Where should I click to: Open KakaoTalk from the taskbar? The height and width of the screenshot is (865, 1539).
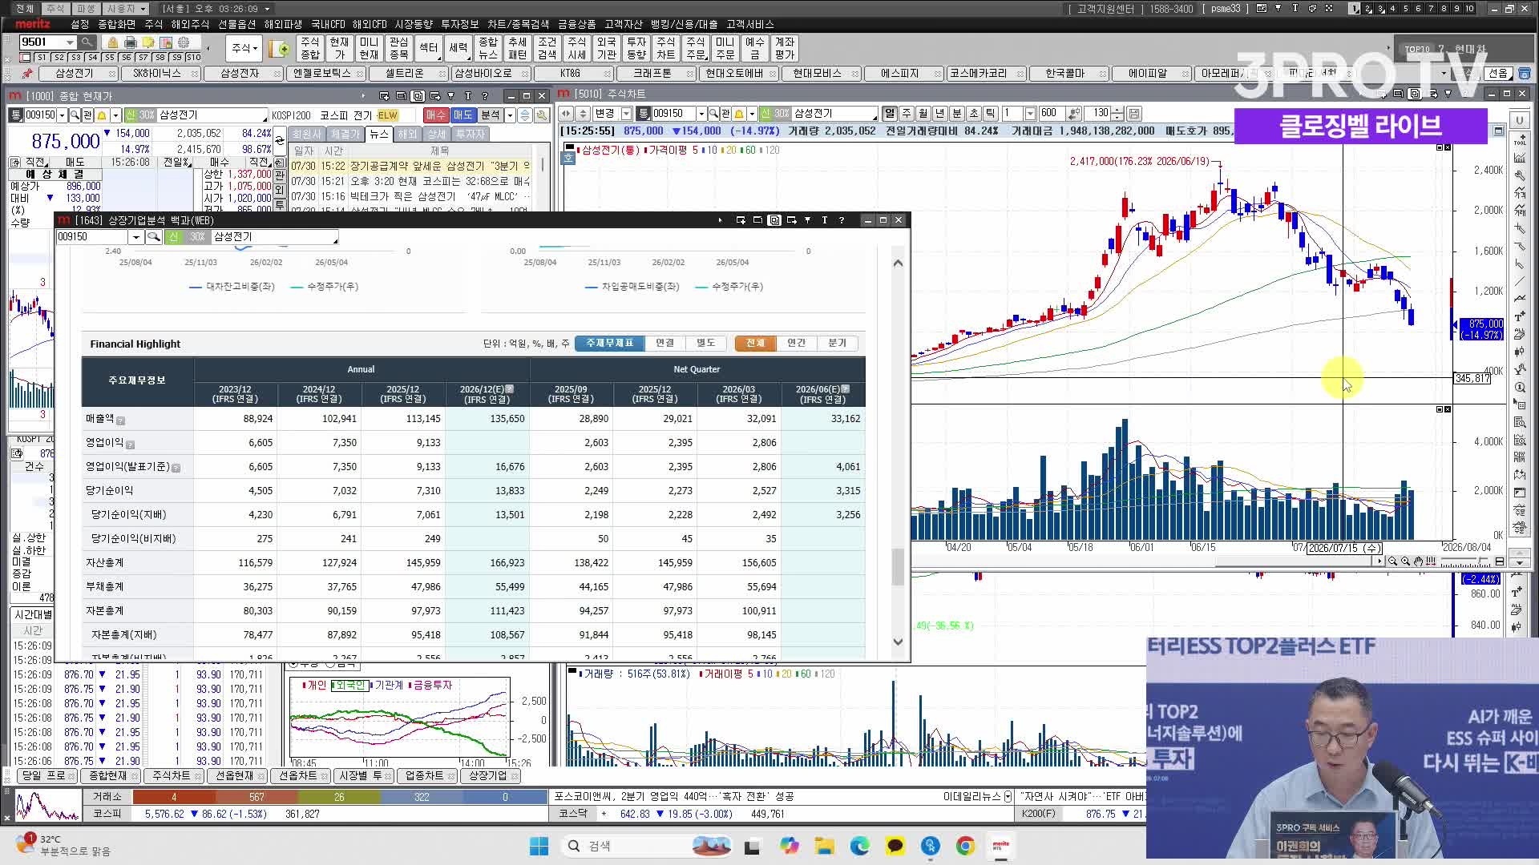[x=895, y=846]
